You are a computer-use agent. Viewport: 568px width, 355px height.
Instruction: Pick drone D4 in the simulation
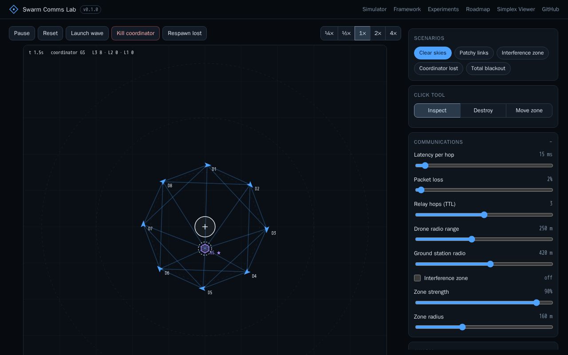[x=247, y=272]
